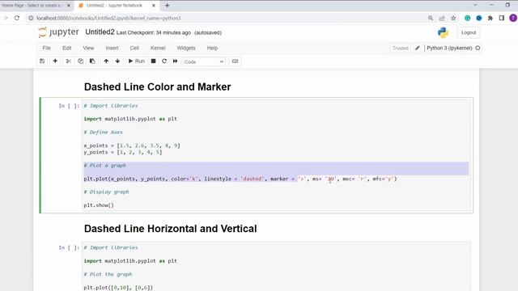
Task: Click the plt.show() line in first cell
Action: coord(99,205)
